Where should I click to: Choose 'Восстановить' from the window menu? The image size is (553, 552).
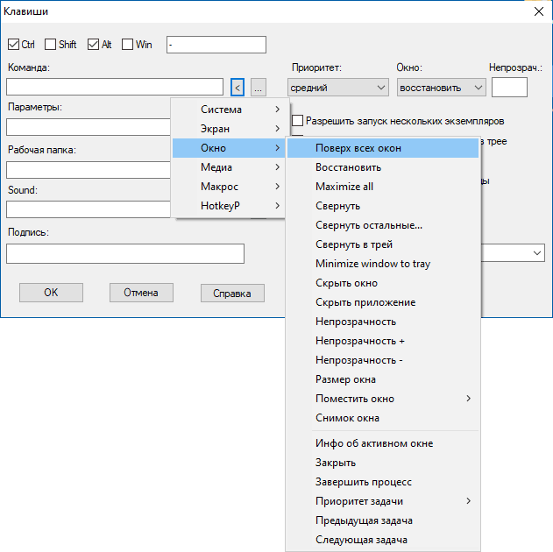coord(383,167)
